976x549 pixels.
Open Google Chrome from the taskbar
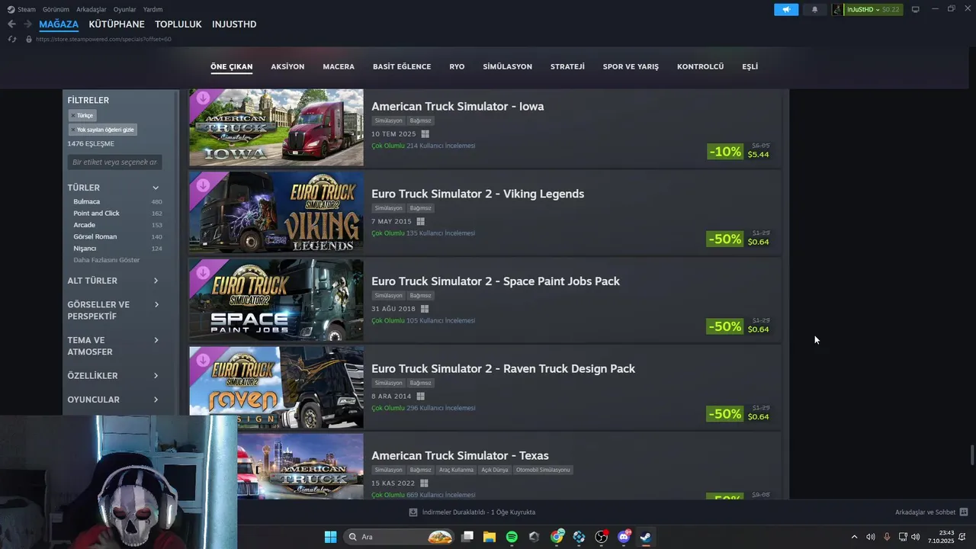pos(557,537)
